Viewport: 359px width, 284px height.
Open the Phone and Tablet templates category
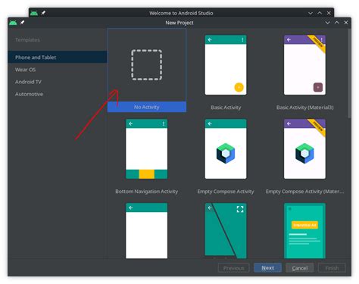pyautogui.click(x=58, y=58)
